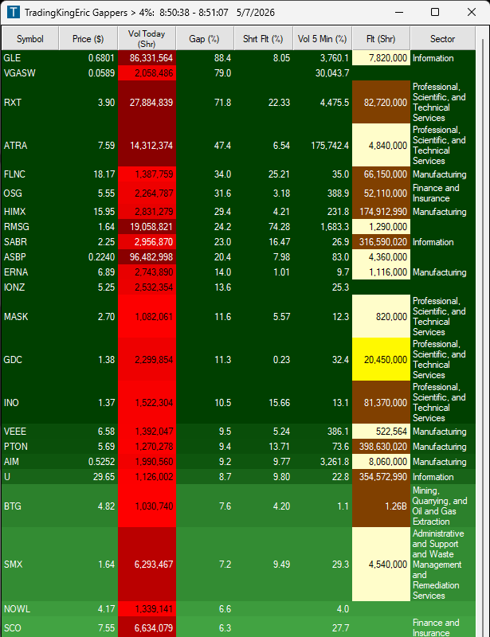Click SABR float cell 316,590,020
490x637 pixels.
(x=381, y=242)
